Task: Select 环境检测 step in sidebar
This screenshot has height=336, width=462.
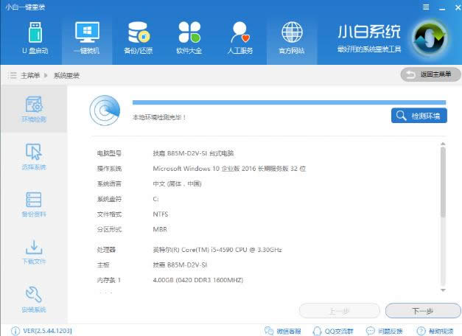Action: [x=33, y=109]
